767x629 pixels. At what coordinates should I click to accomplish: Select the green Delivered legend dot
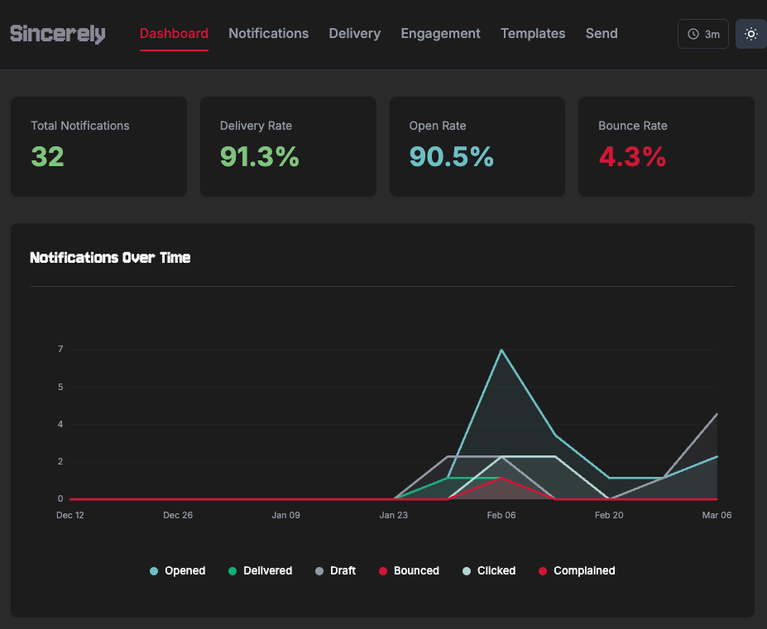[x=234, y=570]
